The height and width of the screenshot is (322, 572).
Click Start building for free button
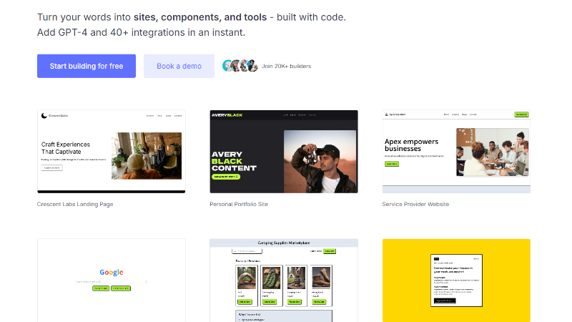click(x=87, y=66)
